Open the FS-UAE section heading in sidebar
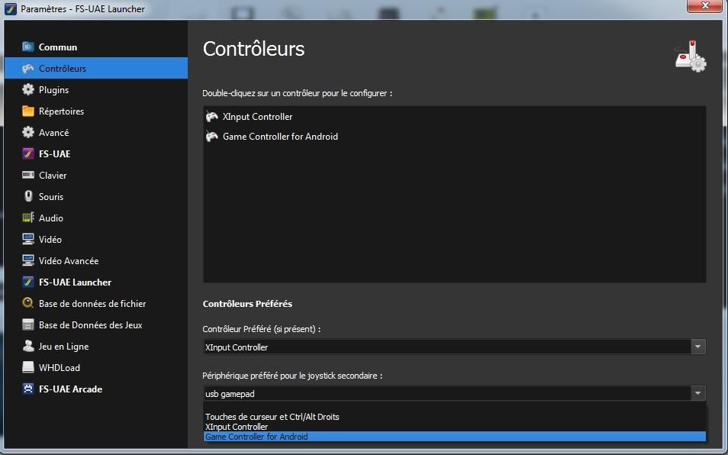Screen dimensions: 728x455 [x=96, y=153]
